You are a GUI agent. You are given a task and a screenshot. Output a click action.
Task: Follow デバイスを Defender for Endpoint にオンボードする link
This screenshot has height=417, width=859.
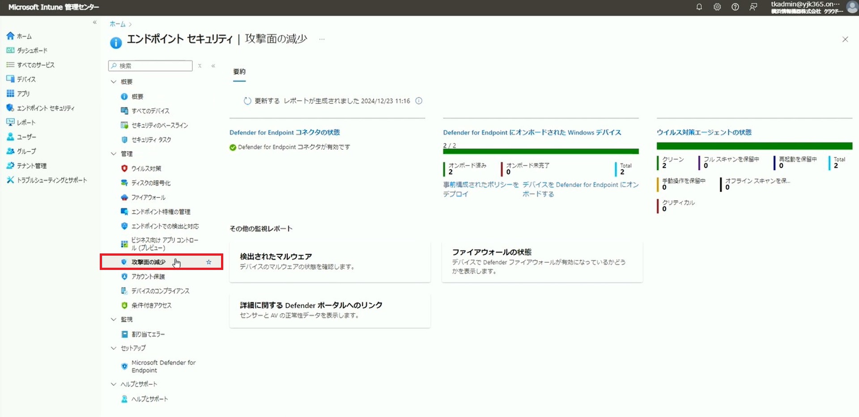580,189
